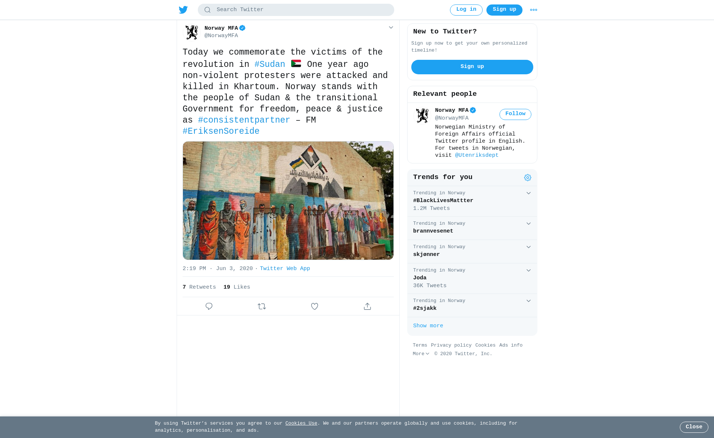Reply to the Norway MFA tweet
Screen dimensions: 714x438
point(209,306)
